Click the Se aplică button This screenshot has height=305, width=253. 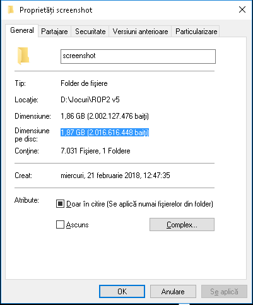point(224,292)
